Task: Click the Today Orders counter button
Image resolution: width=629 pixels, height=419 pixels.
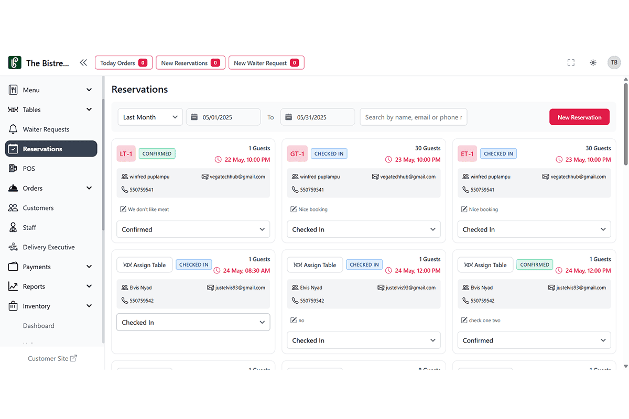Action: point(124,63)
